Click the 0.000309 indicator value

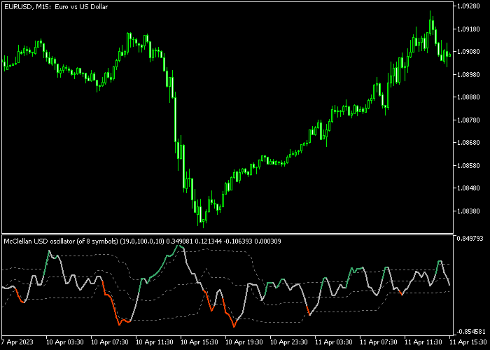(268, 241)
